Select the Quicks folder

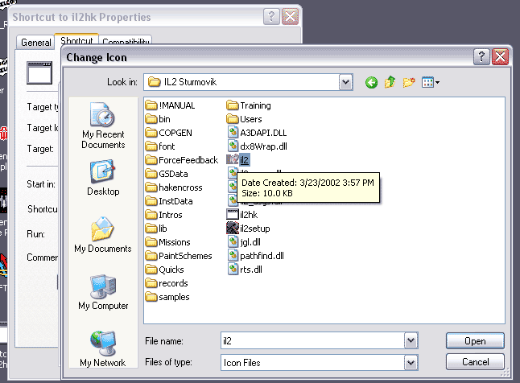(x=164, y=270)
